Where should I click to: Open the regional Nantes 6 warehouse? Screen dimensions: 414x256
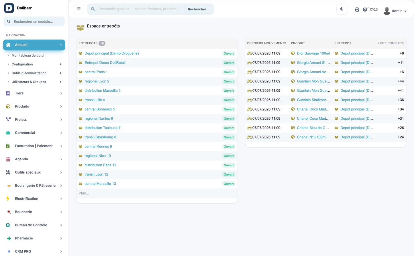coord(99,119)
